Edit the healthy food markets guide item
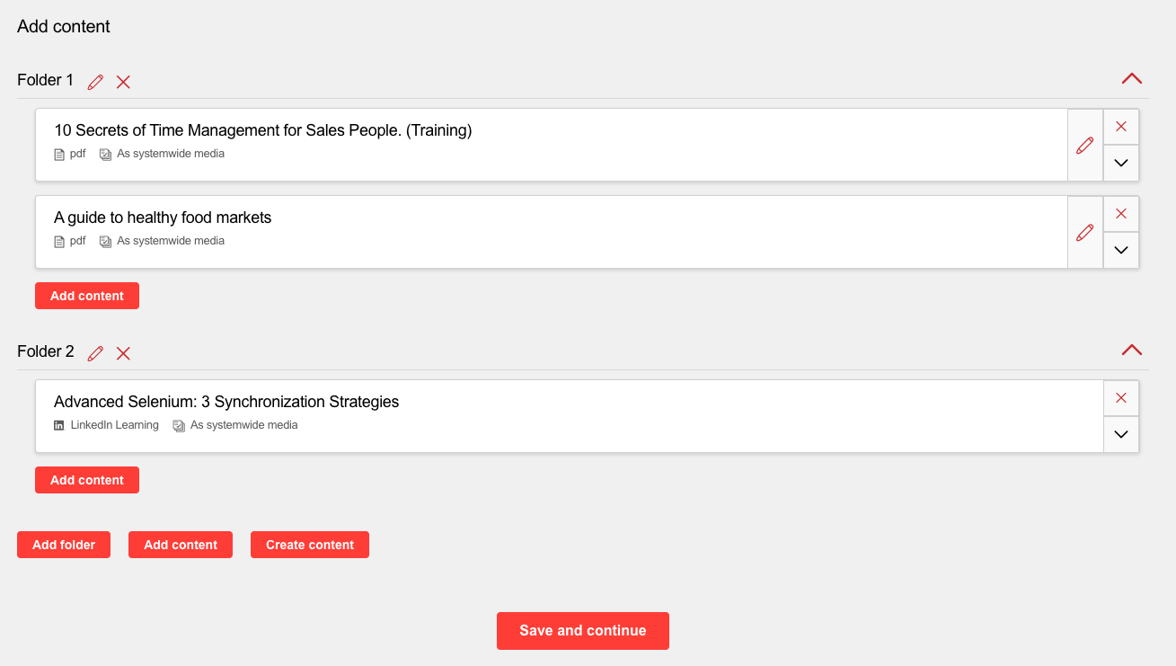1176x666 pixels. [1084, 232]
